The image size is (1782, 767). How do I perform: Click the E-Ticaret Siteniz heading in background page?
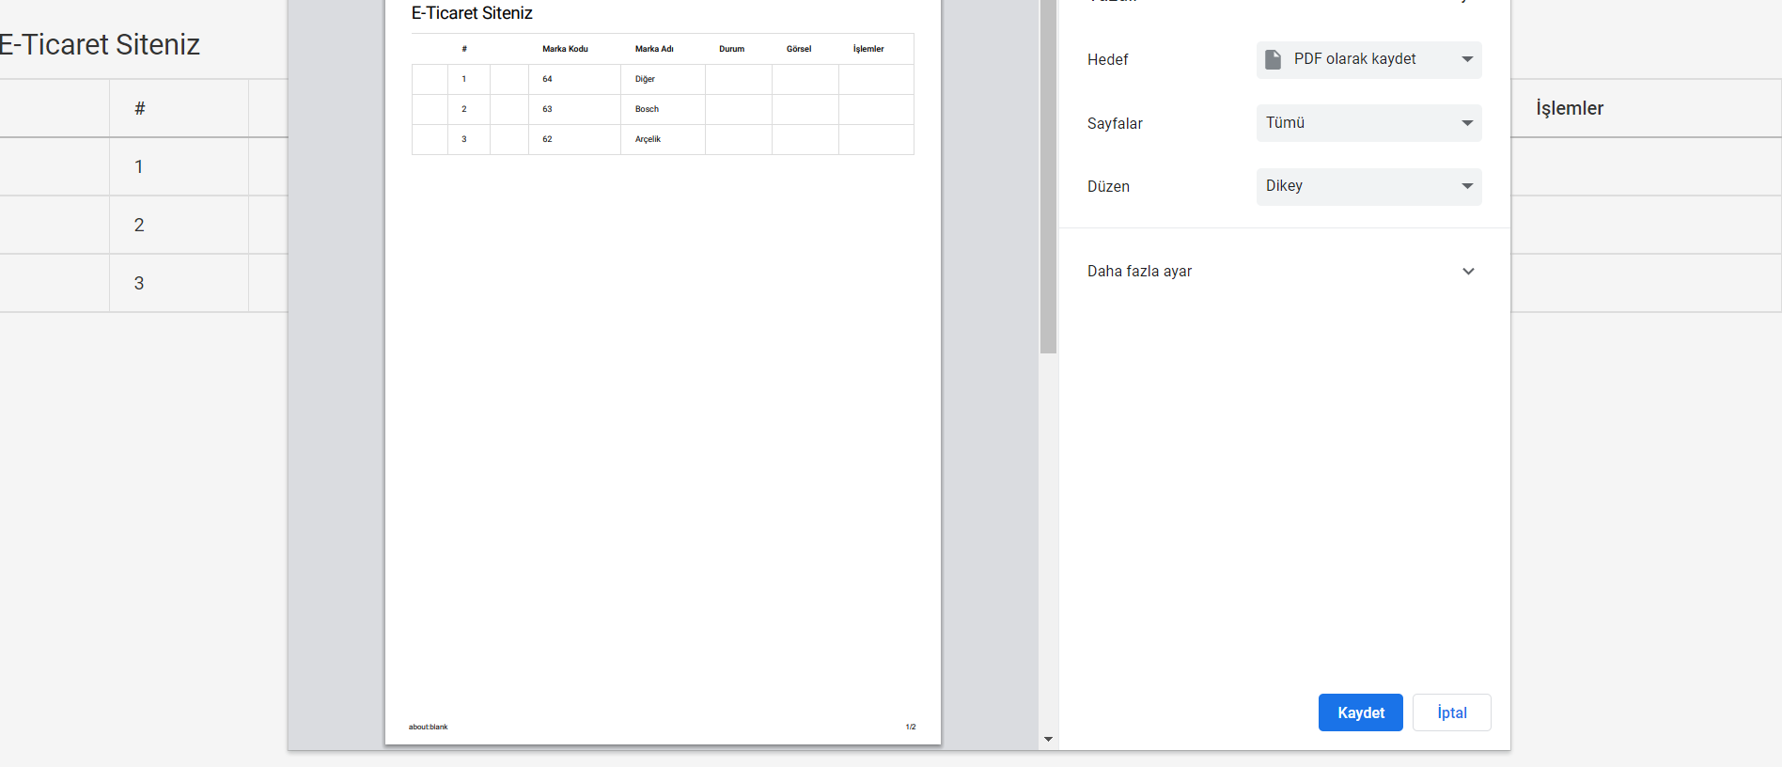100,44
